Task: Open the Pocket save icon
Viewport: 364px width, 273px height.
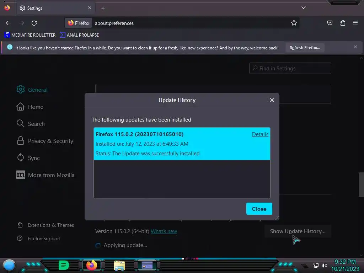Action: pyautogui.click(x=330, y=23)
